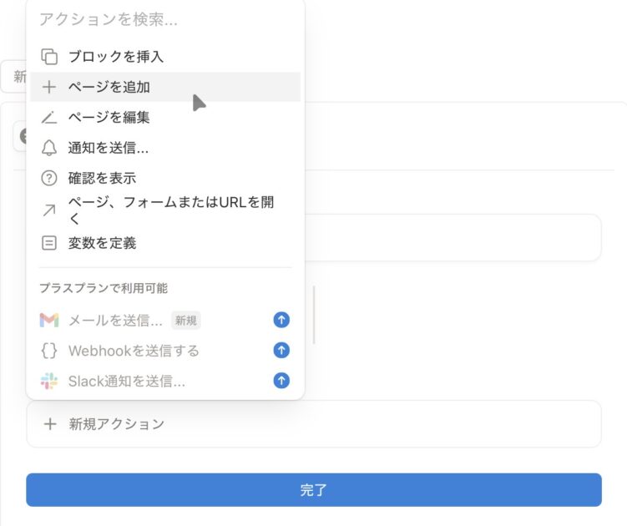Select ブロックを挿入 from the action menu
This screenshot has width=627, height=526.
(x=116, y=57)
